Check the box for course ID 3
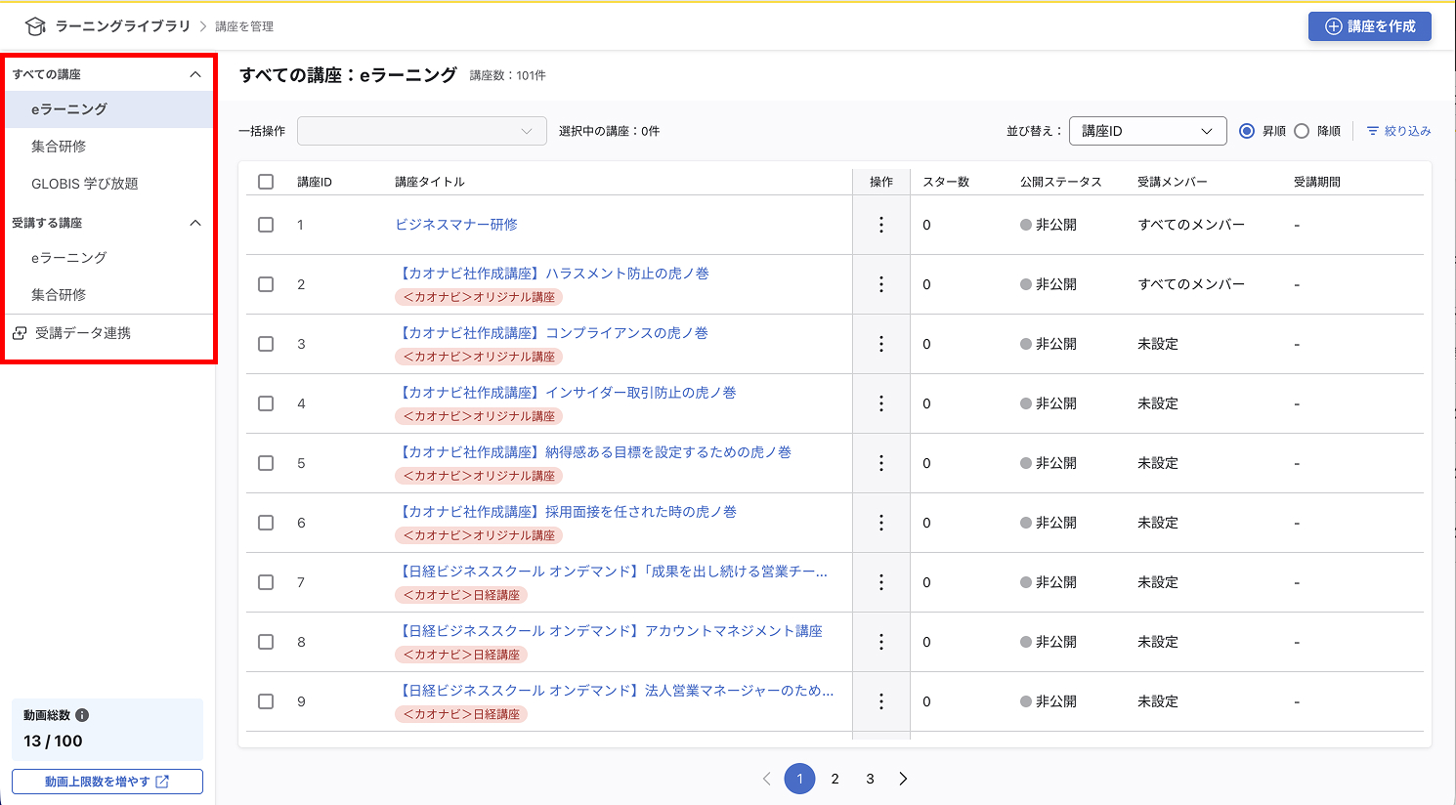The width and height of the screenshot is (1456, 805). click(x=266, y=344)
